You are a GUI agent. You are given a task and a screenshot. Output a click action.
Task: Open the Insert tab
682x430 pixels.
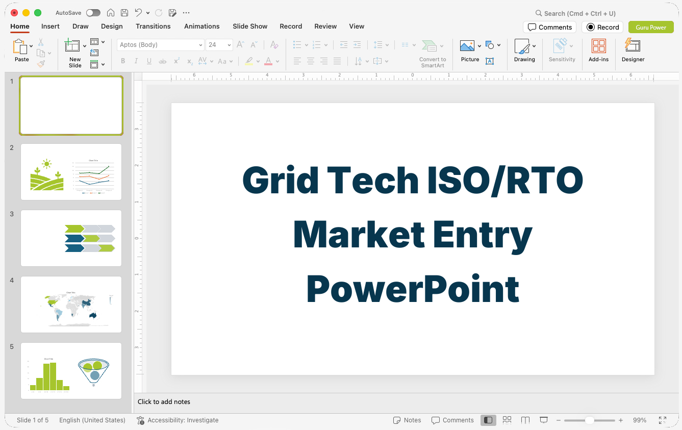[50, 26]
